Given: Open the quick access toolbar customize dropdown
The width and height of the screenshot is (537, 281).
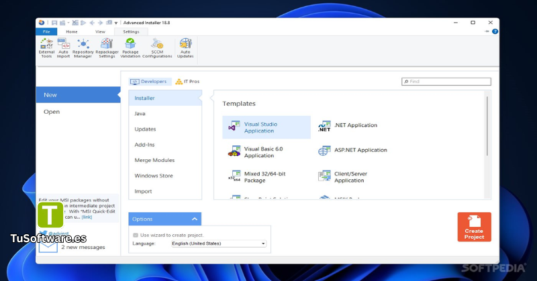Looking at the screenshot, I should [116, 23].
